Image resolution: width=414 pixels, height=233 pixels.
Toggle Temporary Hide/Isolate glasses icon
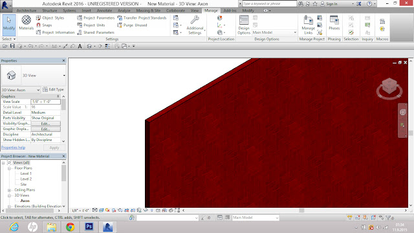[x=146, y=210]
